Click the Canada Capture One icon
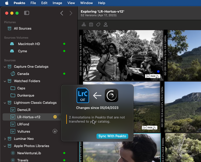 point(13,74)
